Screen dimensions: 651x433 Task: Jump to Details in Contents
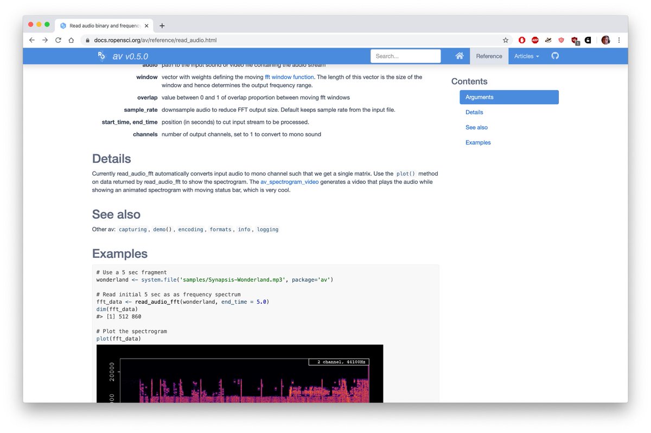coord(474,112)
